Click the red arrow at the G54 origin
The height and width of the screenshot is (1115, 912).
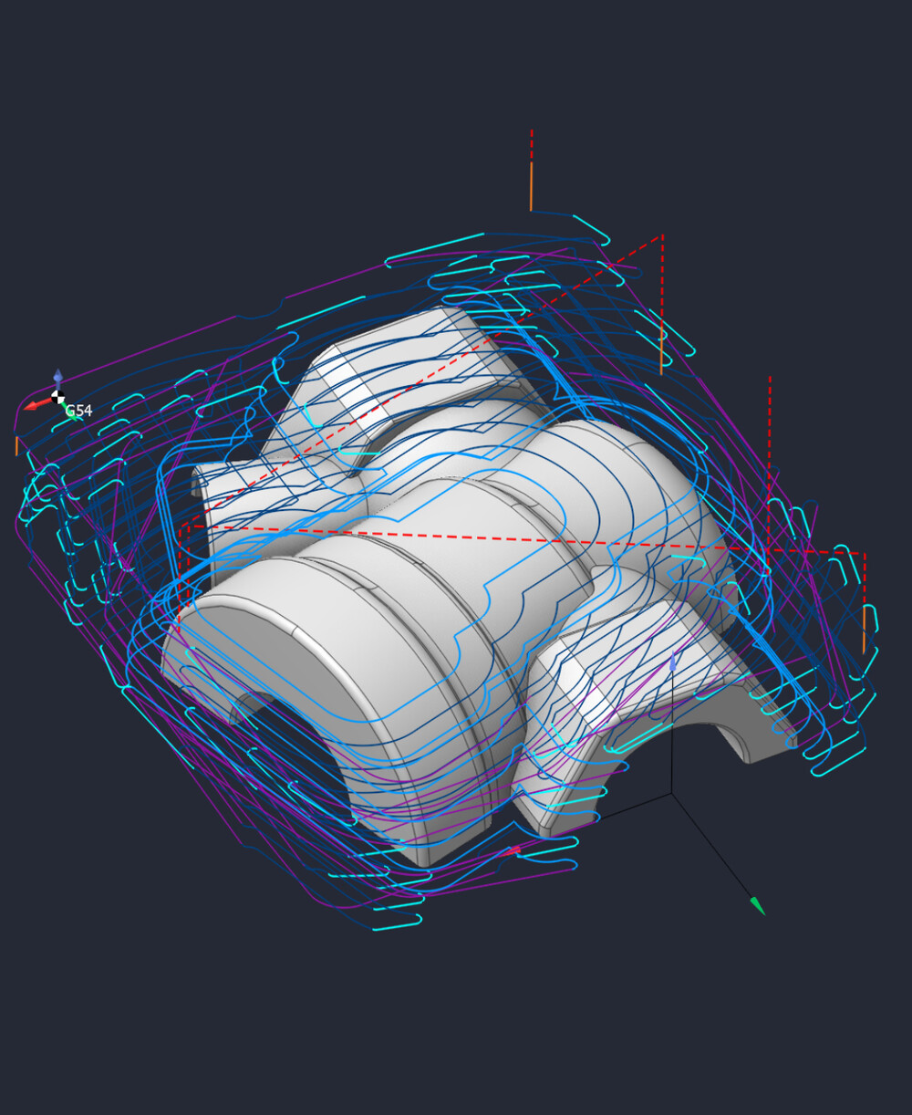point(36,404)
